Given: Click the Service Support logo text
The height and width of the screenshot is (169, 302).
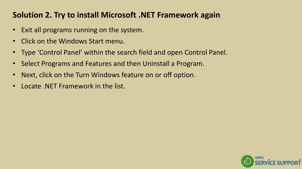Looking at the screenshot, I should (278, 163).
